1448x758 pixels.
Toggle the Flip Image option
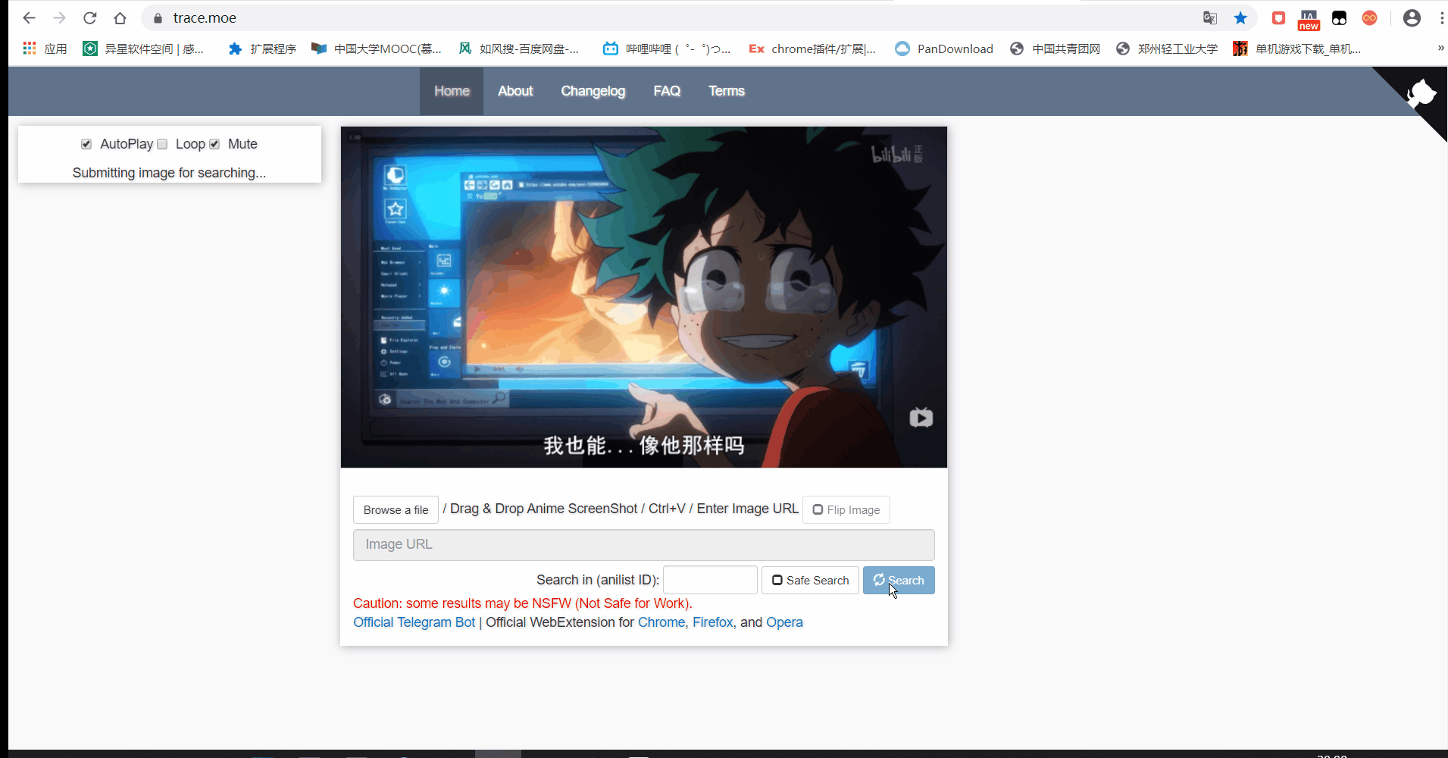[846, 509]
